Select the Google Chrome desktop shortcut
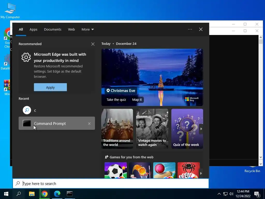This screenshot has width=265, height=199. 7,38
